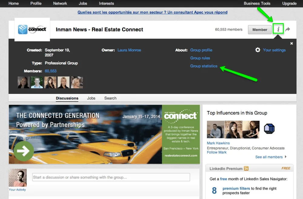Expand See all members arrow
Screen dimensions: 303x199
coord(286,157)
